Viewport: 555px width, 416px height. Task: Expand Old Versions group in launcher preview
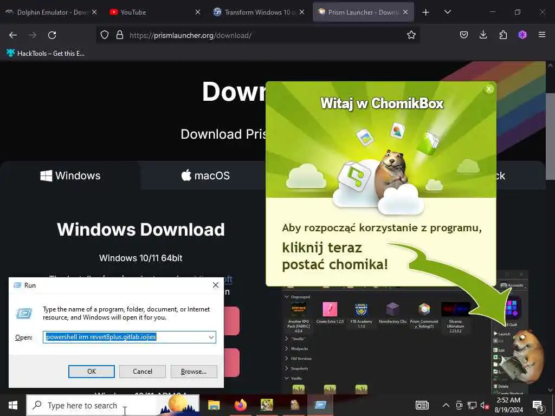coord(286,359)
